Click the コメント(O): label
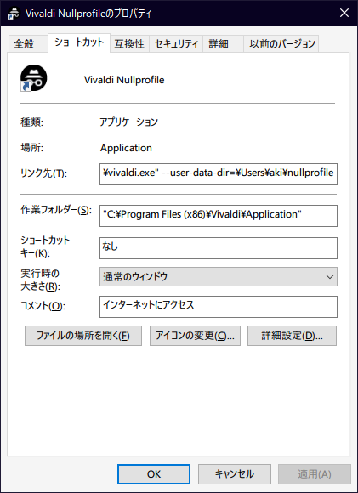Viewport: 358px width, 493px height. click(43, 306)
